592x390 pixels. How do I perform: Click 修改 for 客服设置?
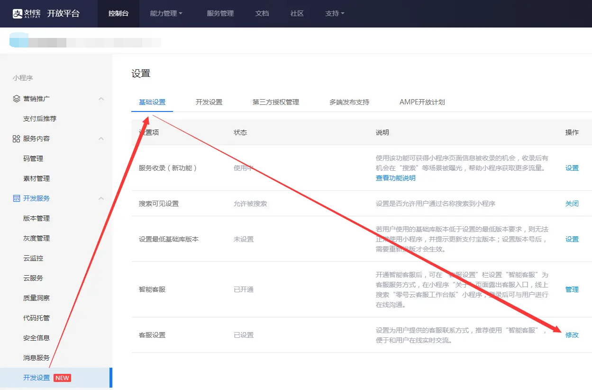572,335
